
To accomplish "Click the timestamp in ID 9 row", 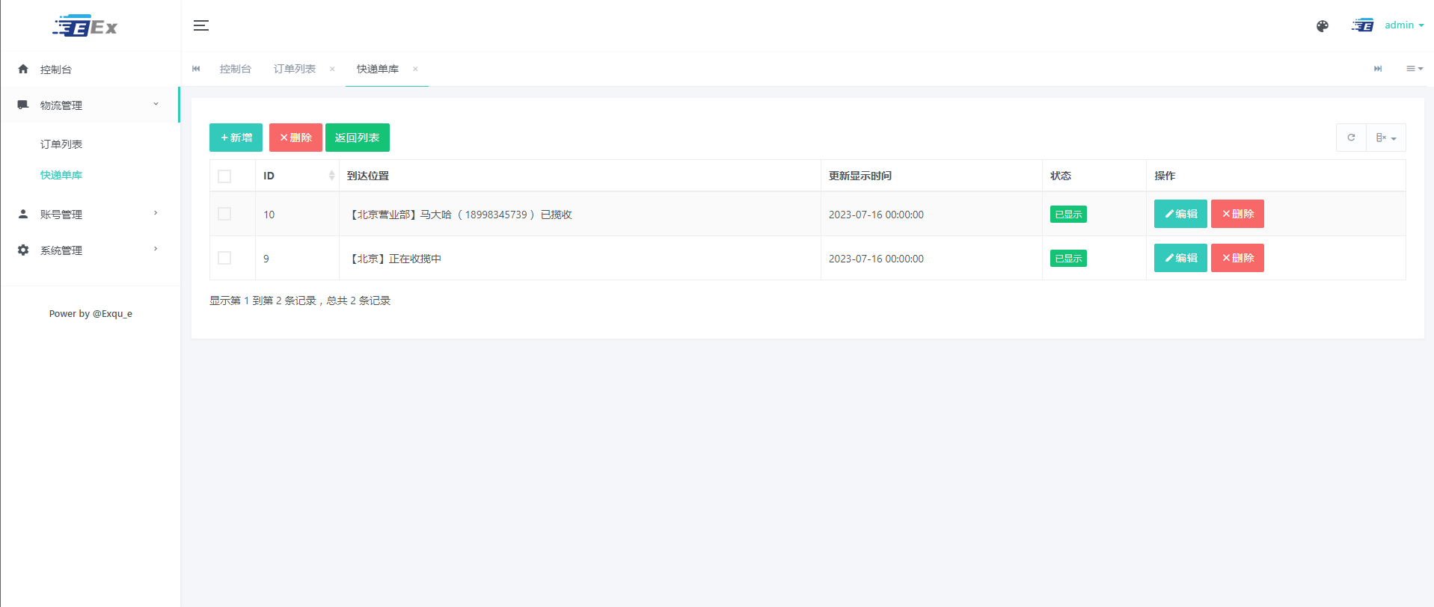I will click(x=876, y=259).
